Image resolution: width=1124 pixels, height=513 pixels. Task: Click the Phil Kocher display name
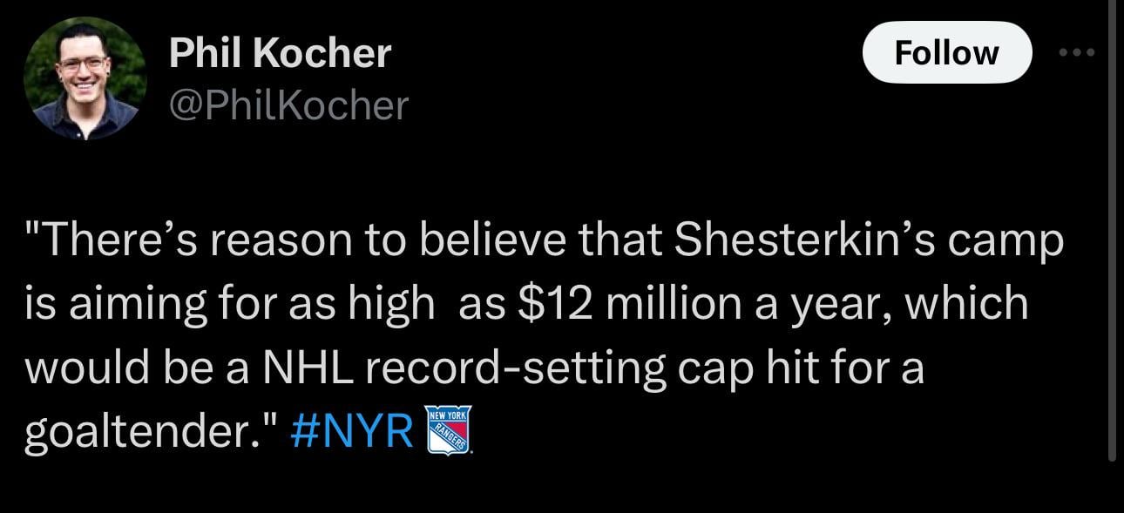click(x=280, y=54)
